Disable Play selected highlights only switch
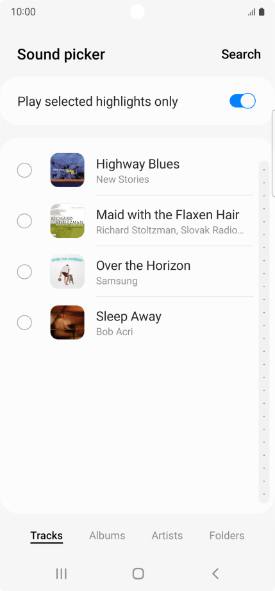This screenshot has height=591, width=275. tap(242, 101)
